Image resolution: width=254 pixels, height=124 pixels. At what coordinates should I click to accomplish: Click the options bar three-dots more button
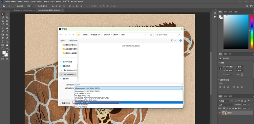[x=87, y=6]
